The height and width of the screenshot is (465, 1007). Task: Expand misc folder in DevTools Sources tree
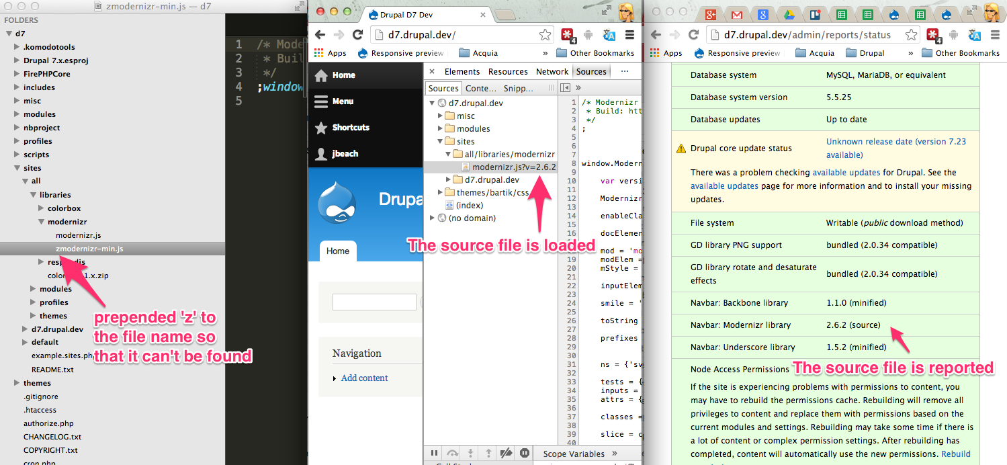pyautogui.click(x=441, y=116)
